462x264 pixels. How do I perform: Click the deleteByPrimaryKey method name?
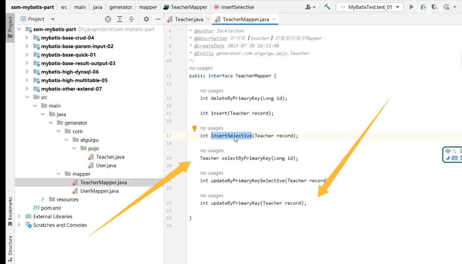[235, 98]
